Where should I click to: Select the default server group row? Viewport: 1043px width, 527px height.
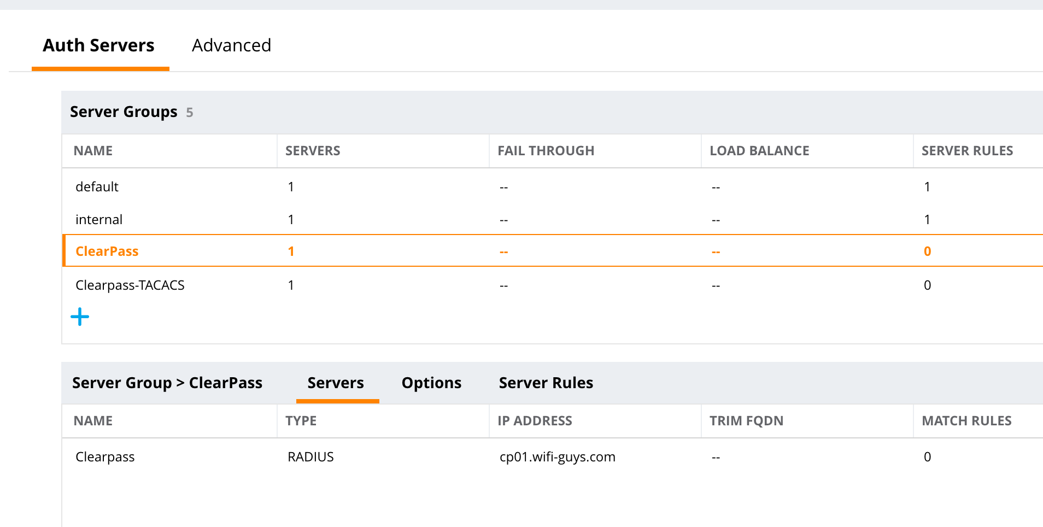point(97,186)
